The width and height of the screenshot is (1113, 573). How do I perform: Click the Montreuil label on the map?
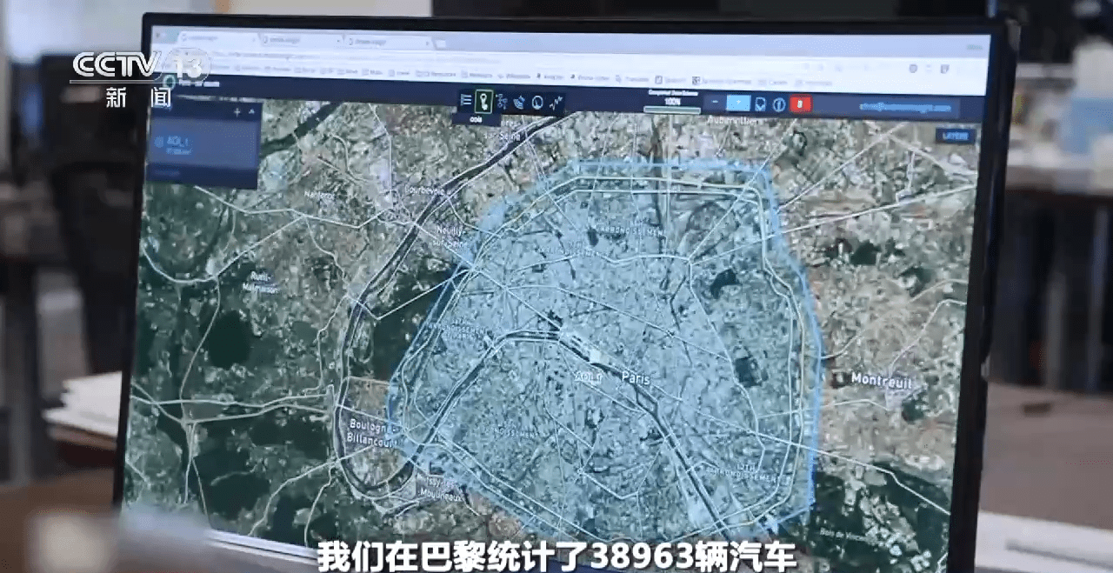pos(880,379)
